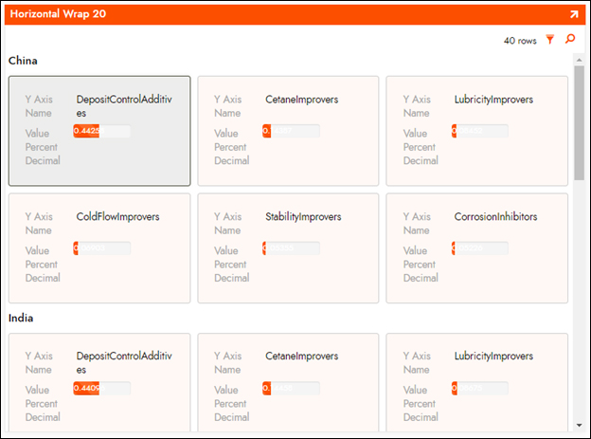Image resolution: width=591 pixels, height=439 pixels.
Task: Select China ColdFlowImprovers card
Action: 99,248
